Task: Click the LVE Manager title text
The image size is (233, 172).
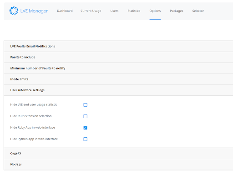Action: point(34,11)
